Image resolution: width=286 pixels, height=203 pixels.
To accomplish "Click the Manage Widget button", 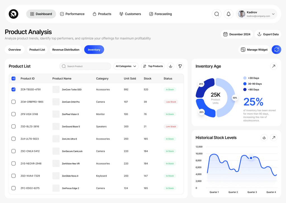I will coord(254,50).
